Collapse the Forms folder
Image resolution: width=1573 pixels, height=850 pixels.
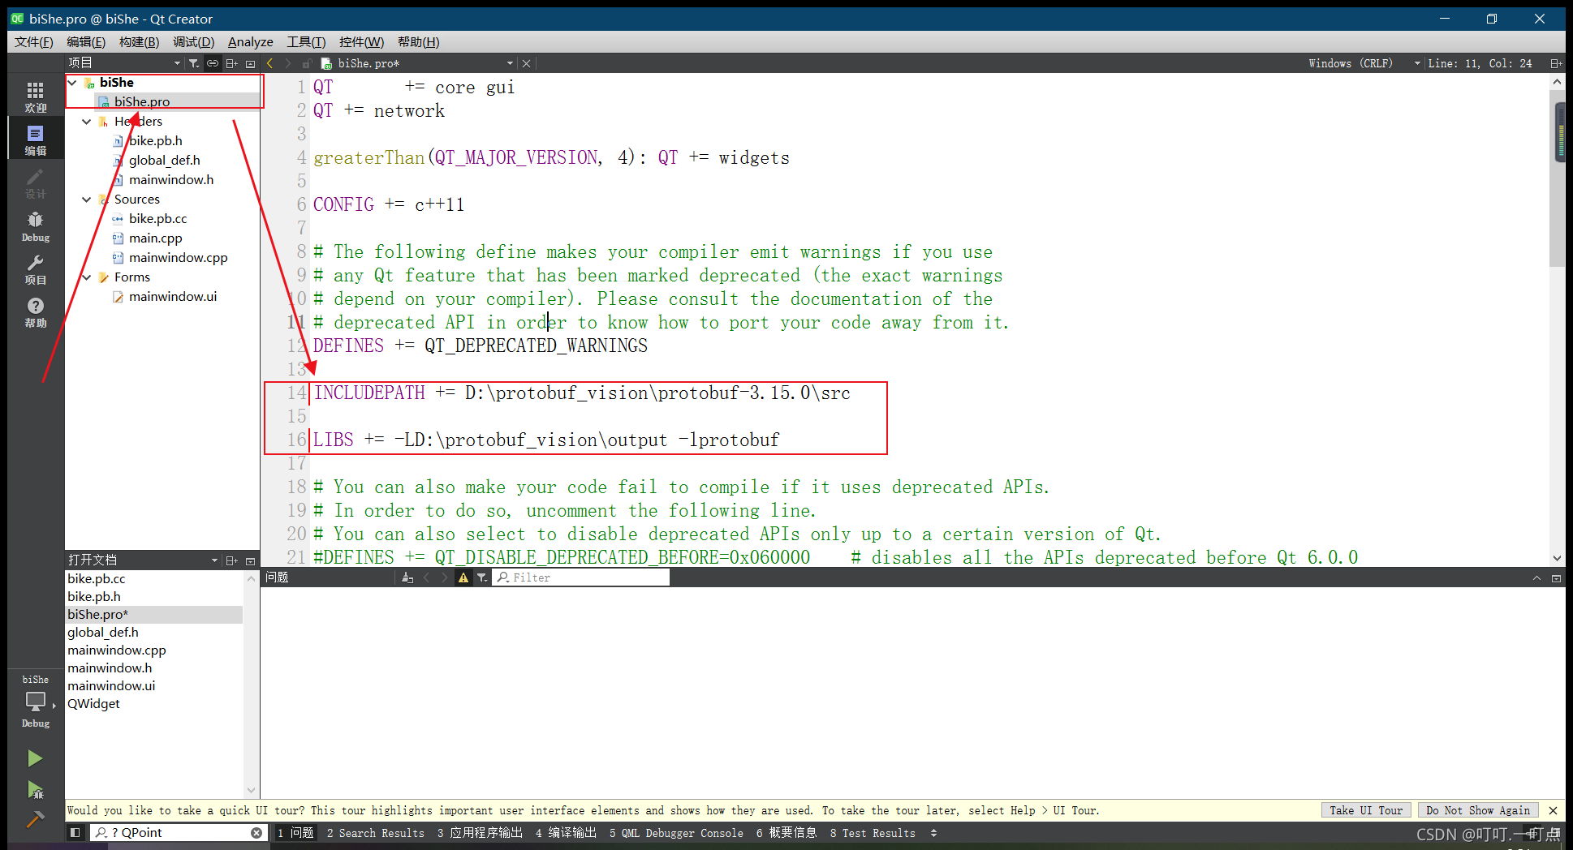[x=87, y=277]
